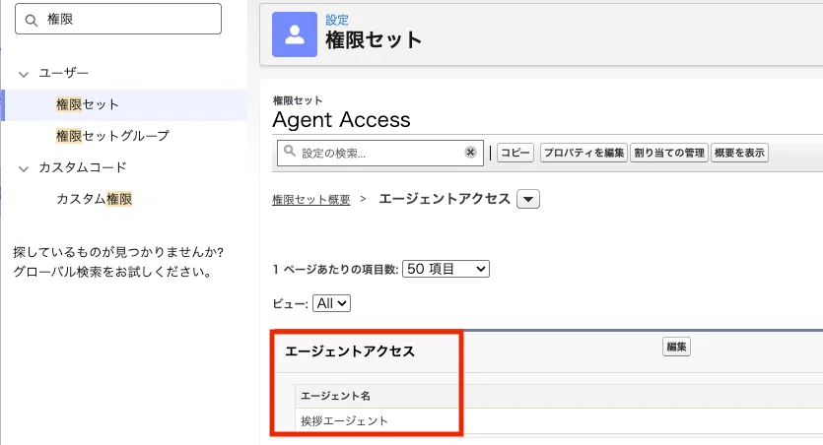Screen dimensions: 823x445
Task: Click the 概要を表示 button
Action: point(739,153)
